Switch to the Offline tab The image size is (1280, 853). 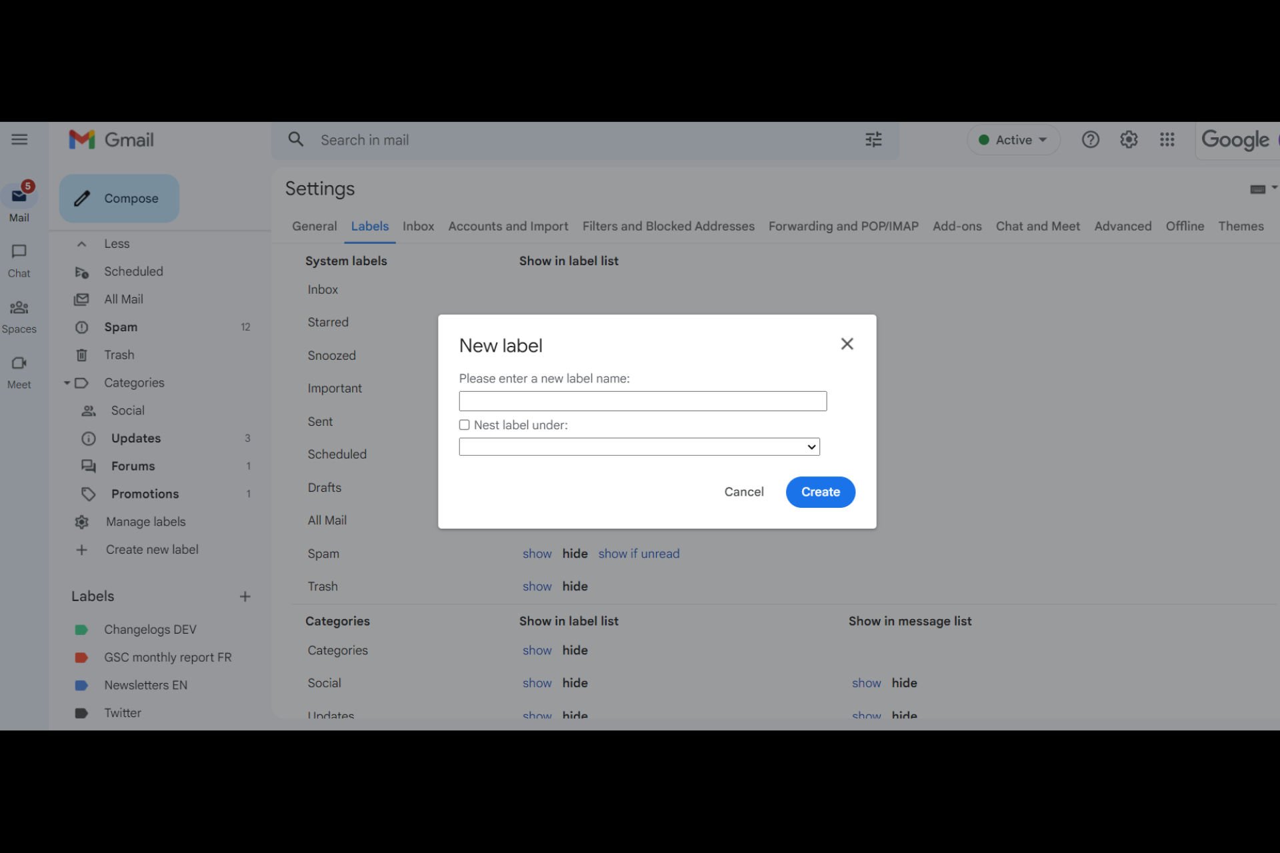click(1185, 226)
